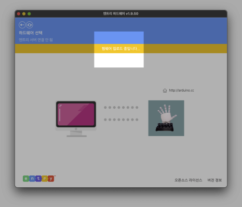
Task: Click the entry logo
Action: point(39,179)
